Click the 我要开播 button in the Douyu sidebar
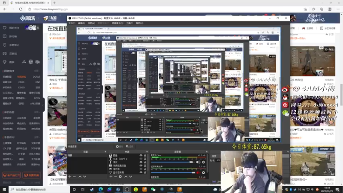 click(x=31, y=175)
